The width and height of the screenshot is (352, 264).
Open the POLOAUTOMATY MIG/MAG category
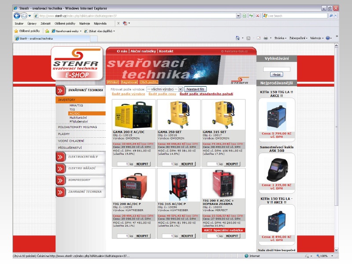pos(77,127)
